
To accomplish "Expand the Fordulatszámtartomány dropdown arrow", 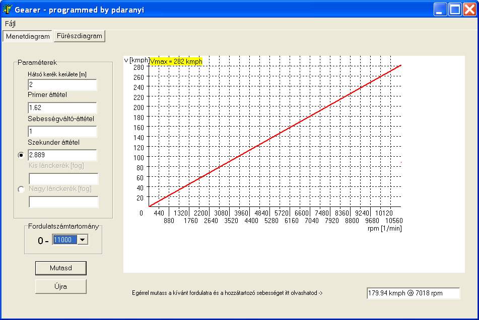I will [x=83, y=240].
